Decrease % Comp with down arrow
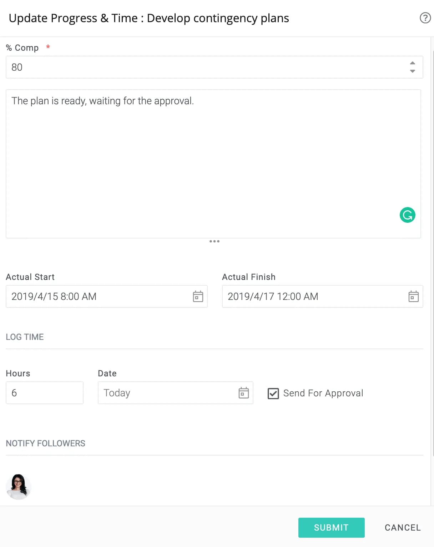Screen dimensions: 434x547 click(413, 71)
